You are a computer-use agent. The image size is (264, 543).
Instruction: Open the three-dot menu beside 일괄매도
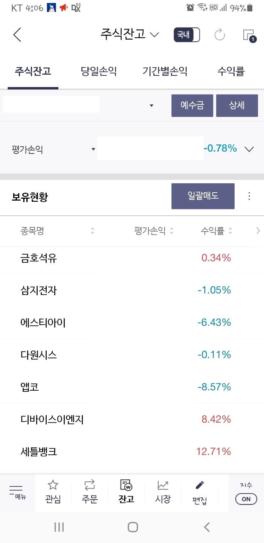(x=249, y=196)
